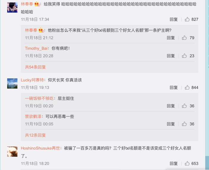This screenshot has height=170, width=209.
Task: Reply (回复) to HoshinoShusuke再世's 18:20 comment
Action: click(x=174, y=163)
